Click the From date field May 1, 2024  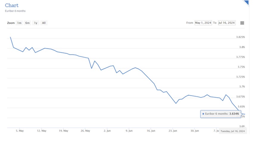click(203, 23)
